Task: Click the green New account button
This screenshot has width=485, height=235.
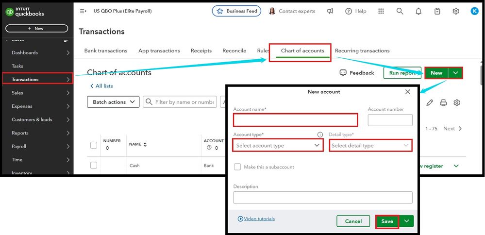Action: pos(436,73)
